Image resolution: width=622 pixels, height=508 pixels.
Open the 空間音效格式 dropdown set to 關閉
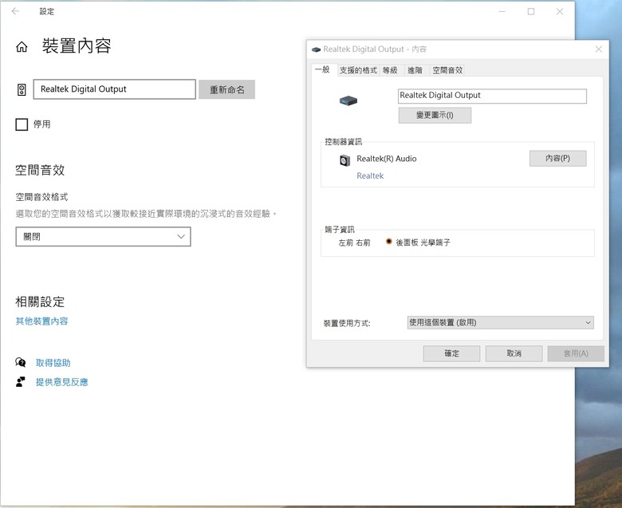[103, 237]
